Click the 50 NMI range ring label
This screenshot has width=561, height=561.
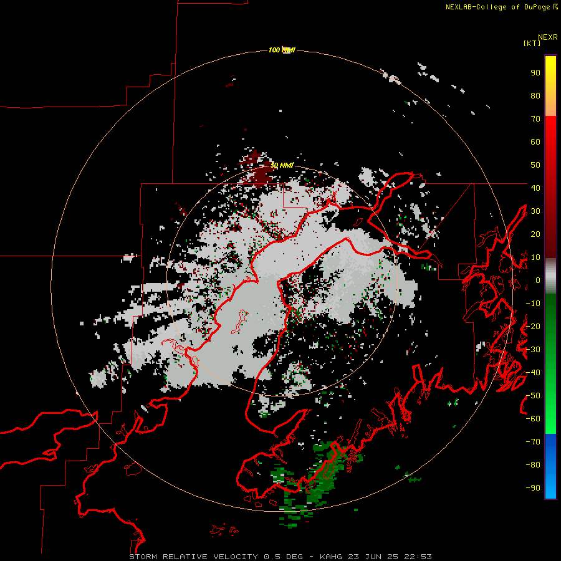coord(282,165)
